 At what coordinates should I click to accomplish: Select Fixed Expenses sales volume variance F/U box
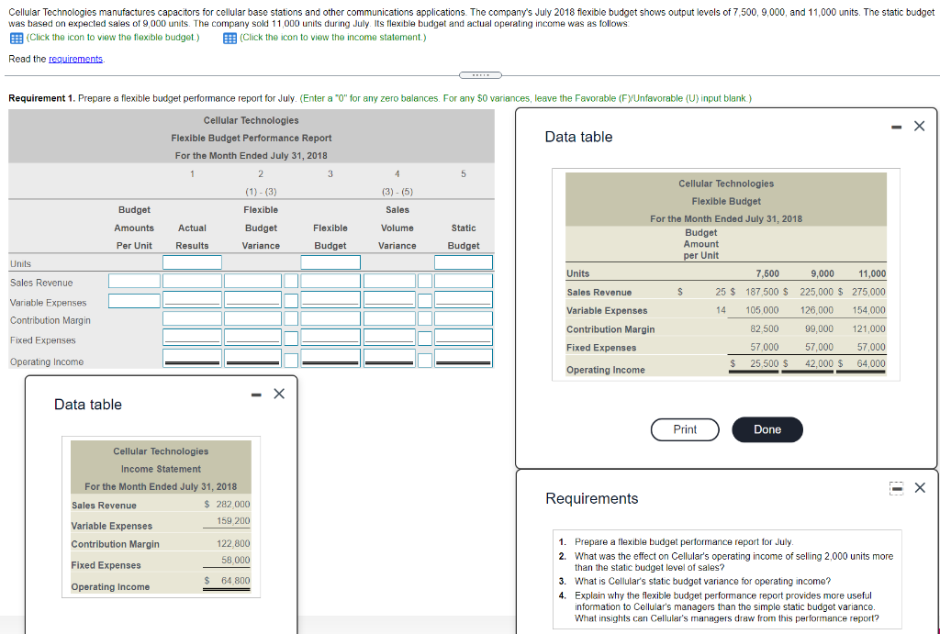[x=425, y=339]
